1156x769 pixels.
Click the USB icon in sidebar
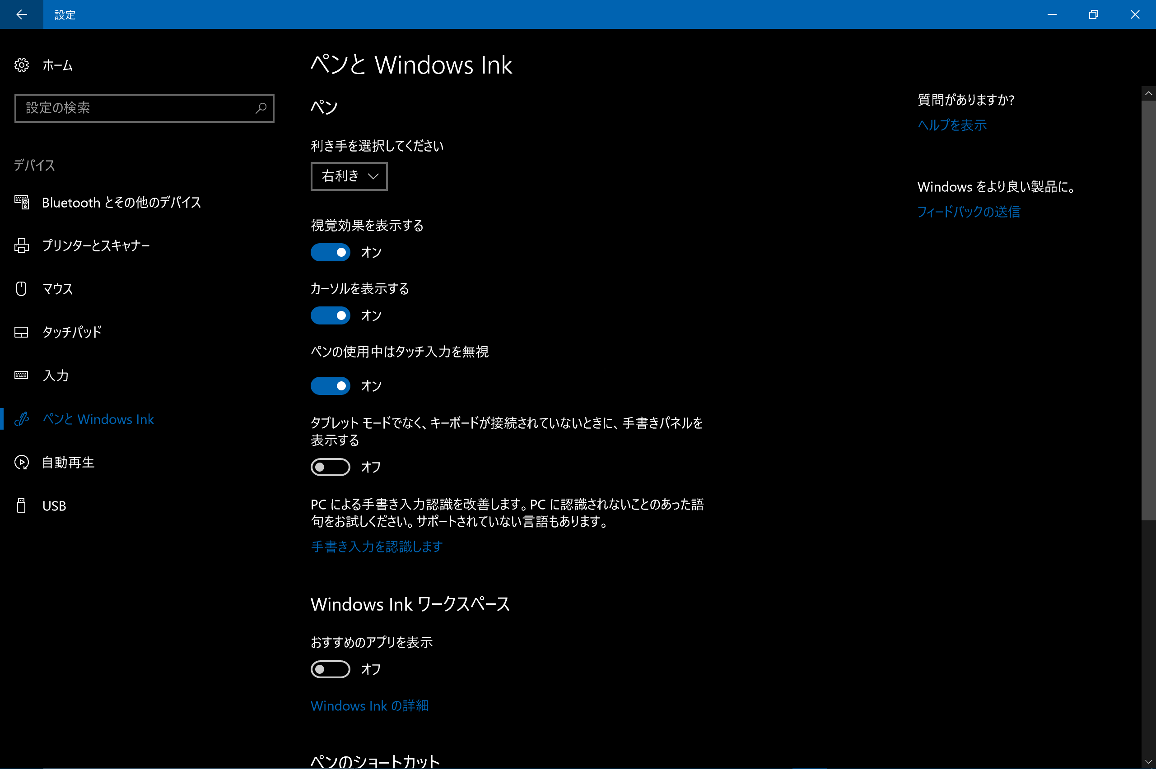click(x=22, y=505)
